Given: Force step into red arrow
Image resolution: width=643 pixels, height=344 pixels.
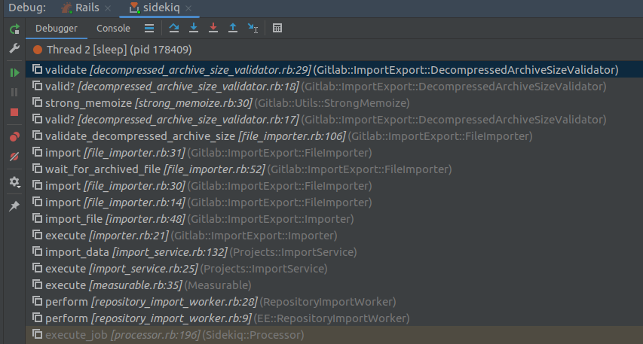Looking at the screenshot, I should tap(213, 28).
